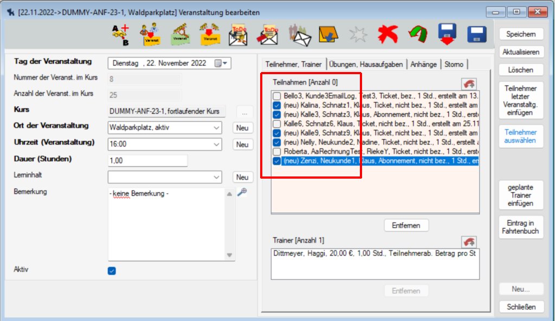Toggle the Aktiv checkbox

click(x=112, y=271)
